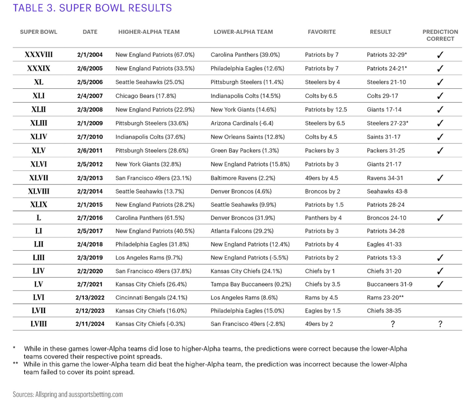Click 'Los Angeles Rams (9.7%)'
This screenshot has width=473, height=403.
(x=149, y=258)
